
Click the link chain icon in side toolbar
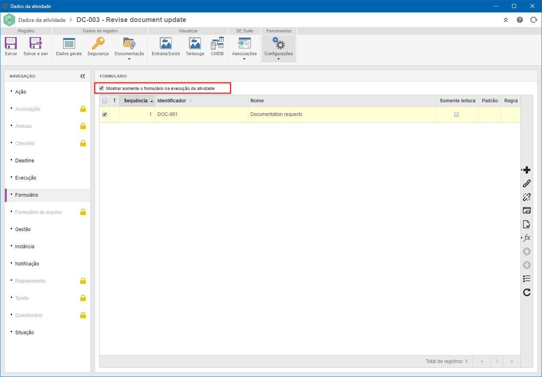tap(527, 184)
